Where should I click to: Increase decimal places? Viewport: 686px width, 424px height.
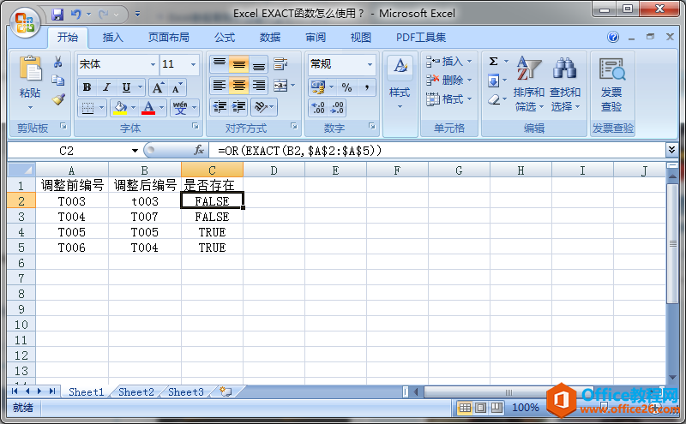click(x=318, y=108)
